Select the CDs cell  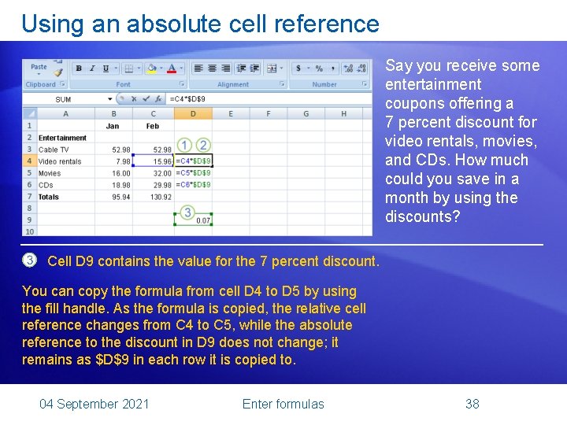tap(66, 185)
